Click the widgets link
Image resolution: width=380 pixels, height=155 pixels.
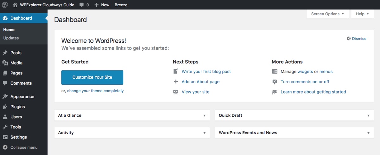pos(305,72)
